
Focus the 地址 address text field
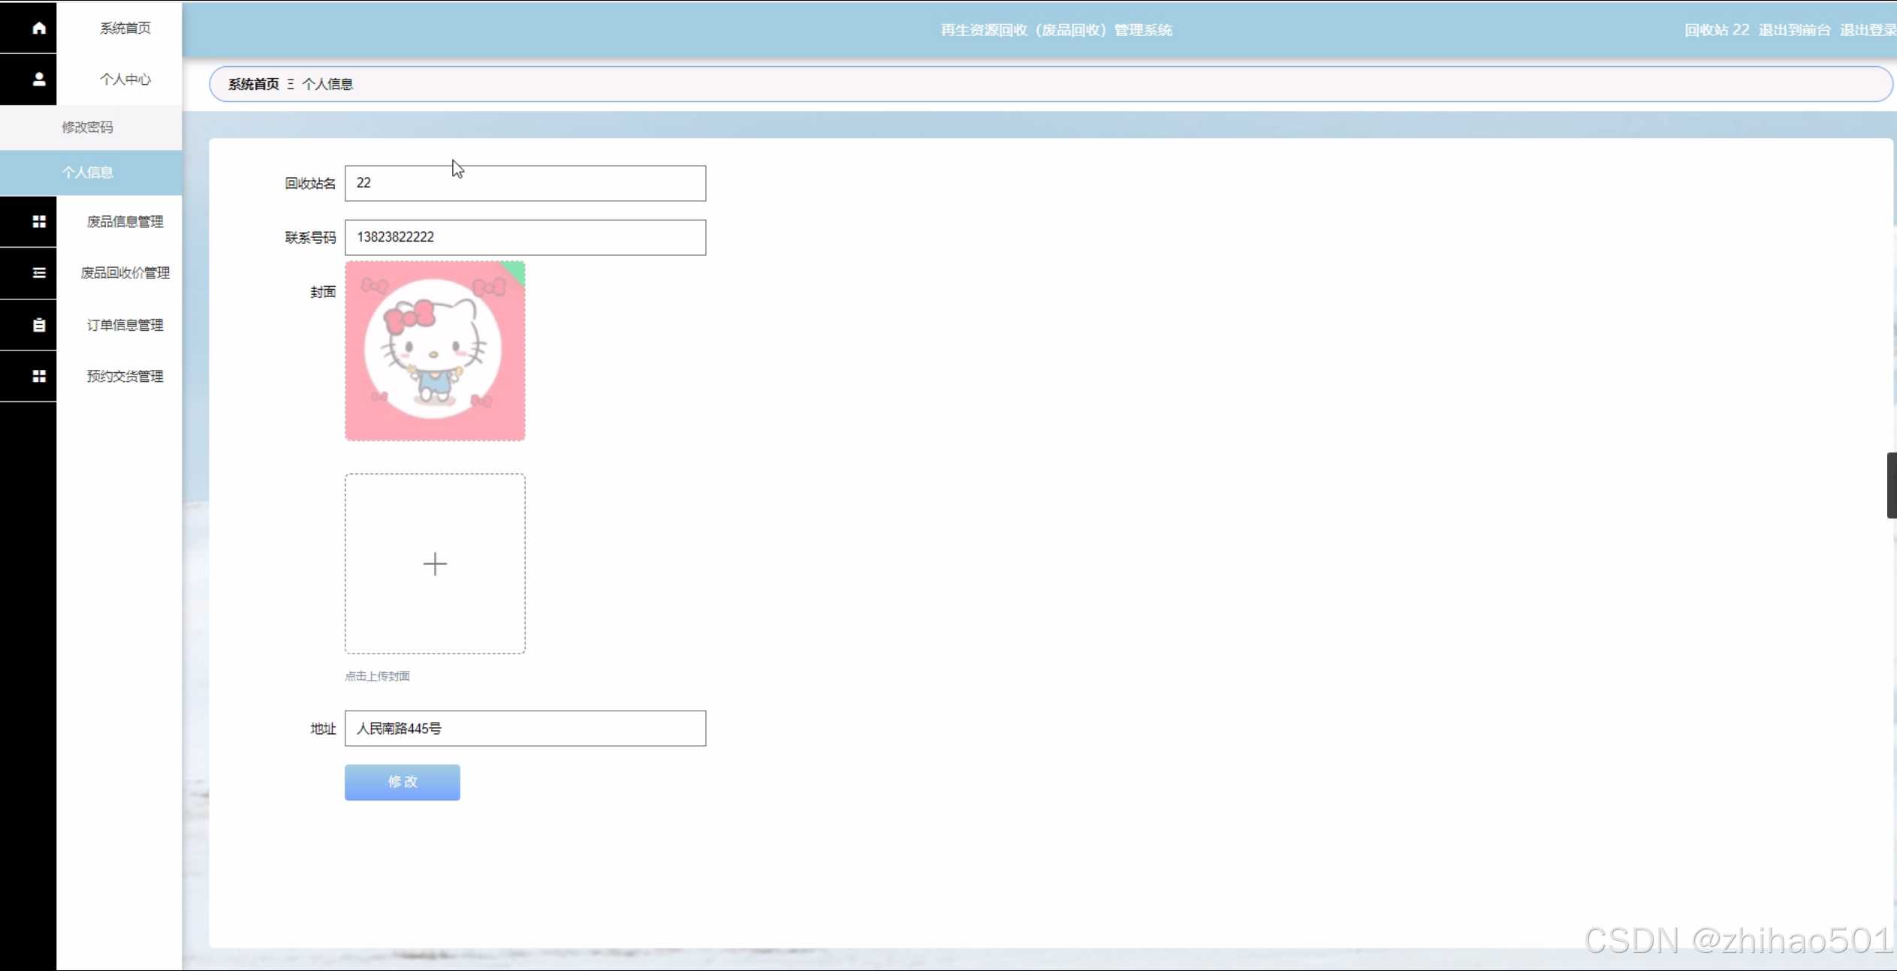(525, 728)
